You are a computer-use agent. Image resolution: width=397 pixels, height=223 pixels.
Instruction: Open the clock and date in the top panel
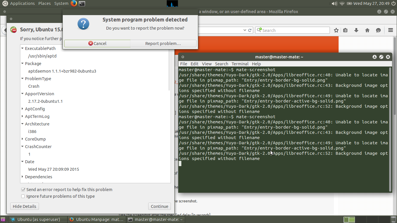click(x=371, y=3)
